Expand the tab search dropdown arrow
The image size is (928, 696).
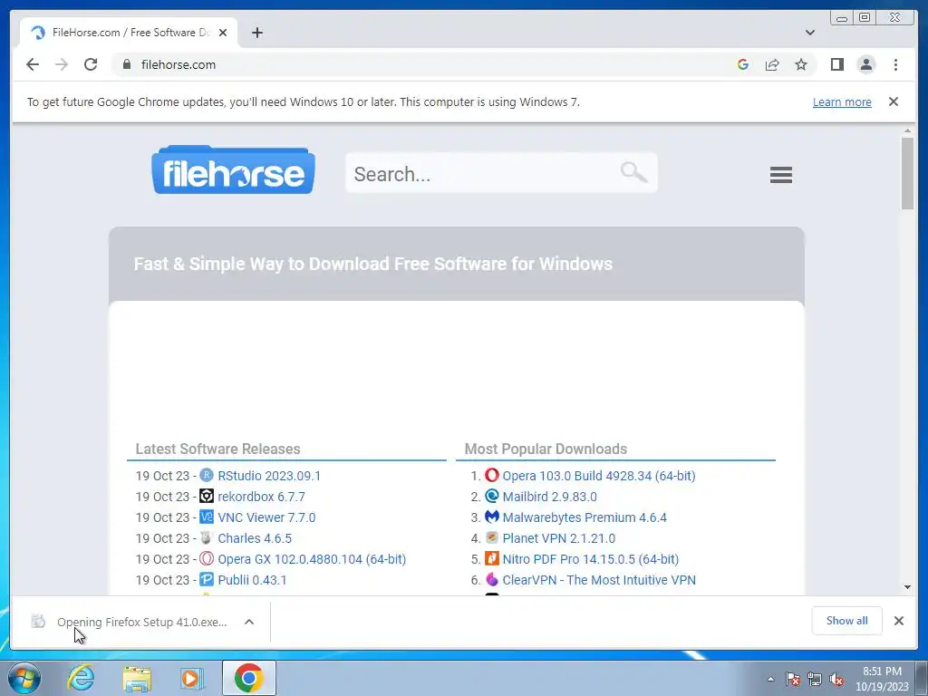pyautogui.click(x=809, y=33)
